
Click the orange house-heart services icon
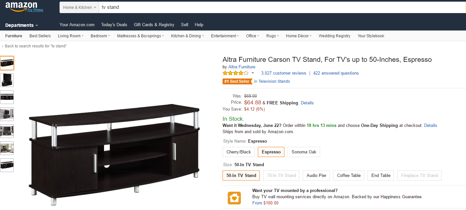coord(234,198)
